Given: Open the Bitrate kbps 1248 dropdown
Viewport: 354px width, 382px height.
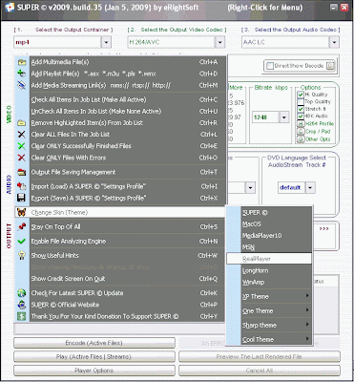Looking at the screenshot, I should click(x=284, y=117).
